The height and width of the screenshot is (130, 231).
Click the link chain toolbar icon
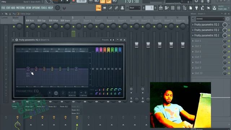[116, 8]
